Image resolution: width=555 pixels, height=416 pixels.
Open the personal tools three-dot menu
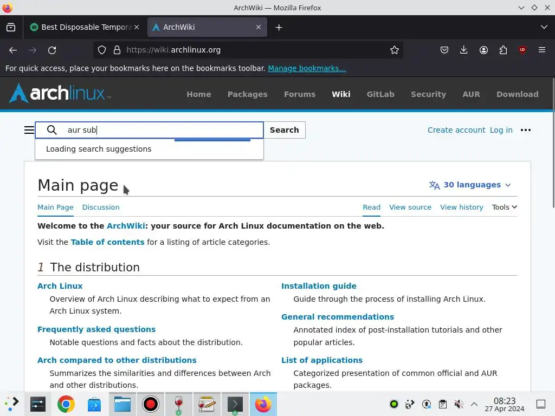click(526, 130)
